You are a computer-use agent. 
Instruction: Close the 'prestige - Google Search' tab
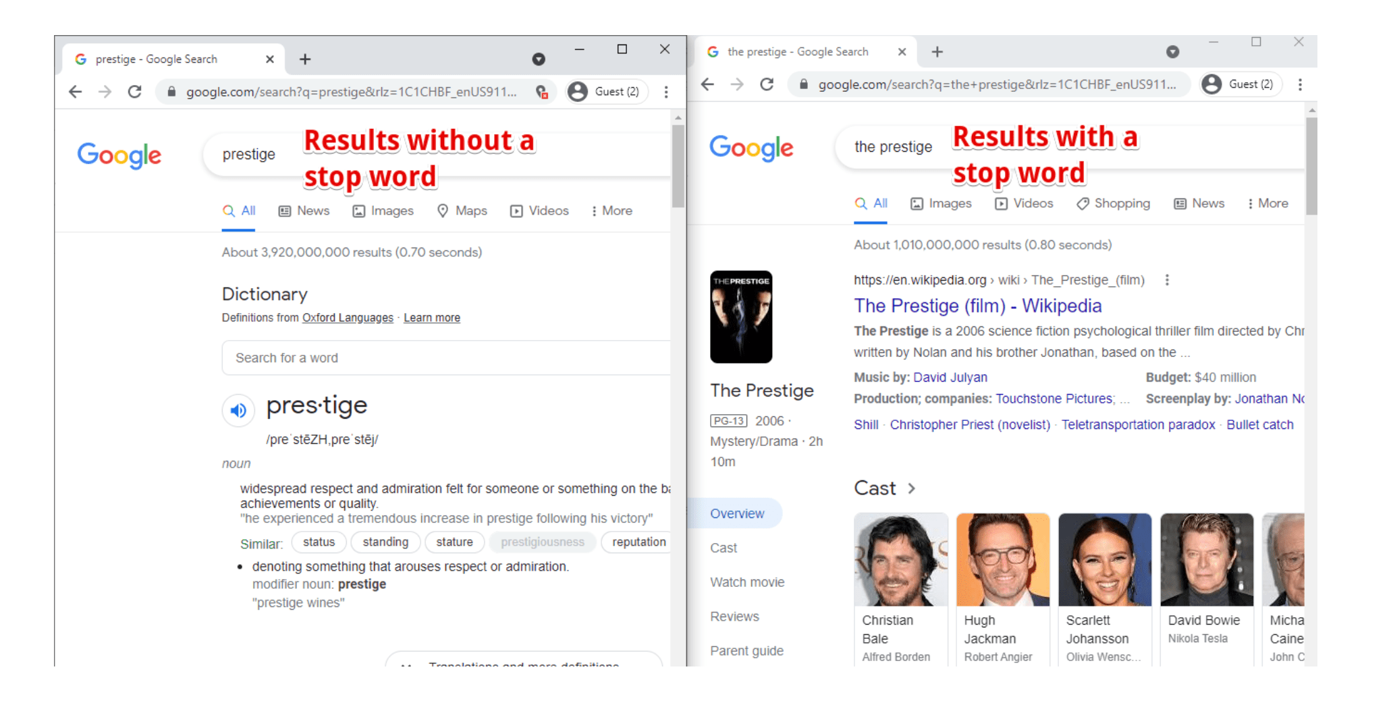270,59
